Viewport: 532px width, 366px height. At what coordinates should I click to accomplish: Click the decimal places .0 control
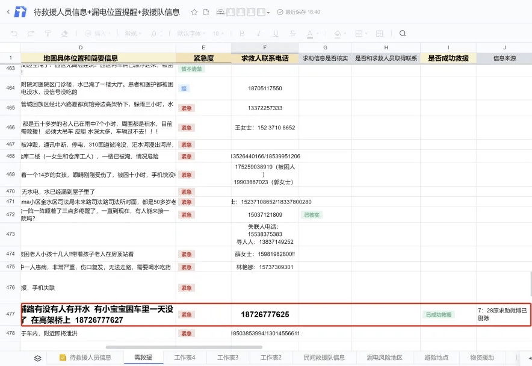click(x=156, y=33)
